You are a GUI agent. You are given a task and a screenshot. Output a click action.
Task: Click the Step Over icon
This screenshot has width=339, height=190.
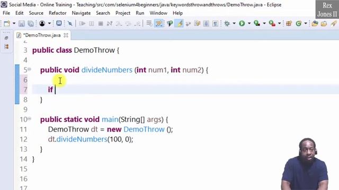128,23
